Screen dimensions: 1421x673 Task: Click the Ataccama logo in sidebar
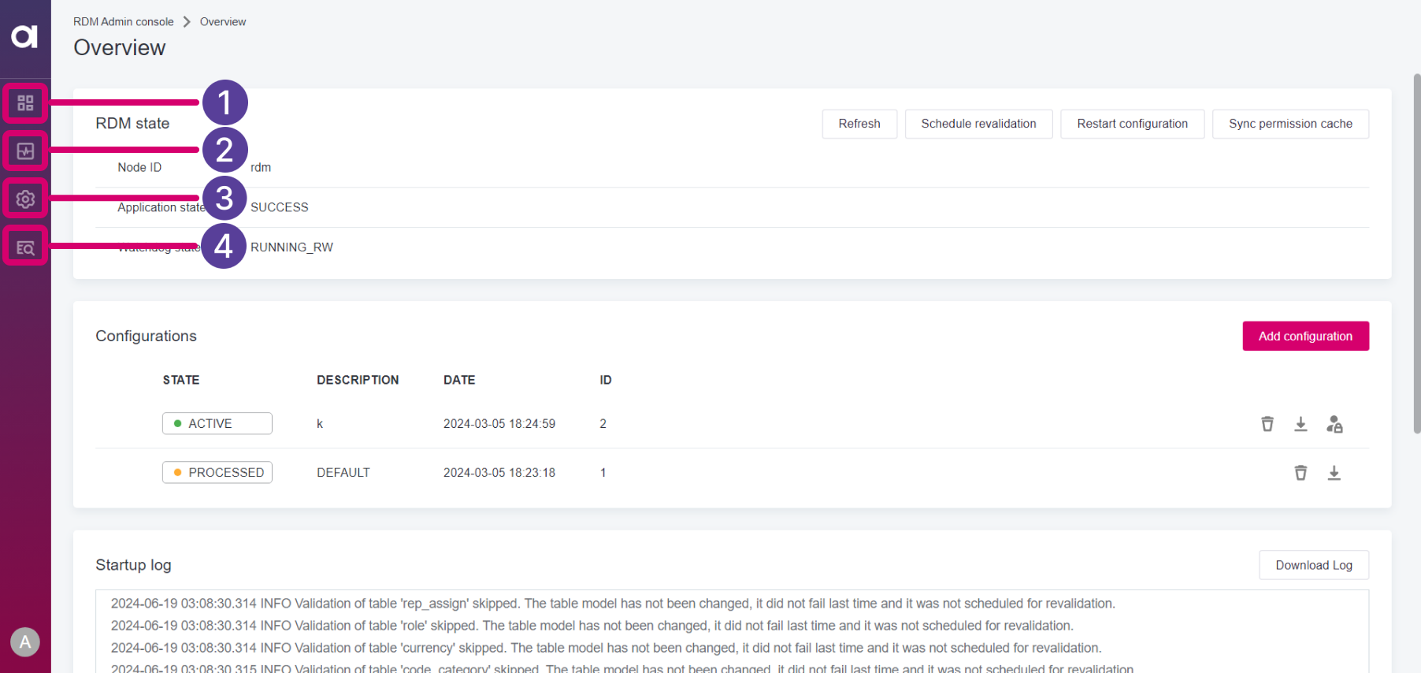pyautogui.click(x=24, y=36)
